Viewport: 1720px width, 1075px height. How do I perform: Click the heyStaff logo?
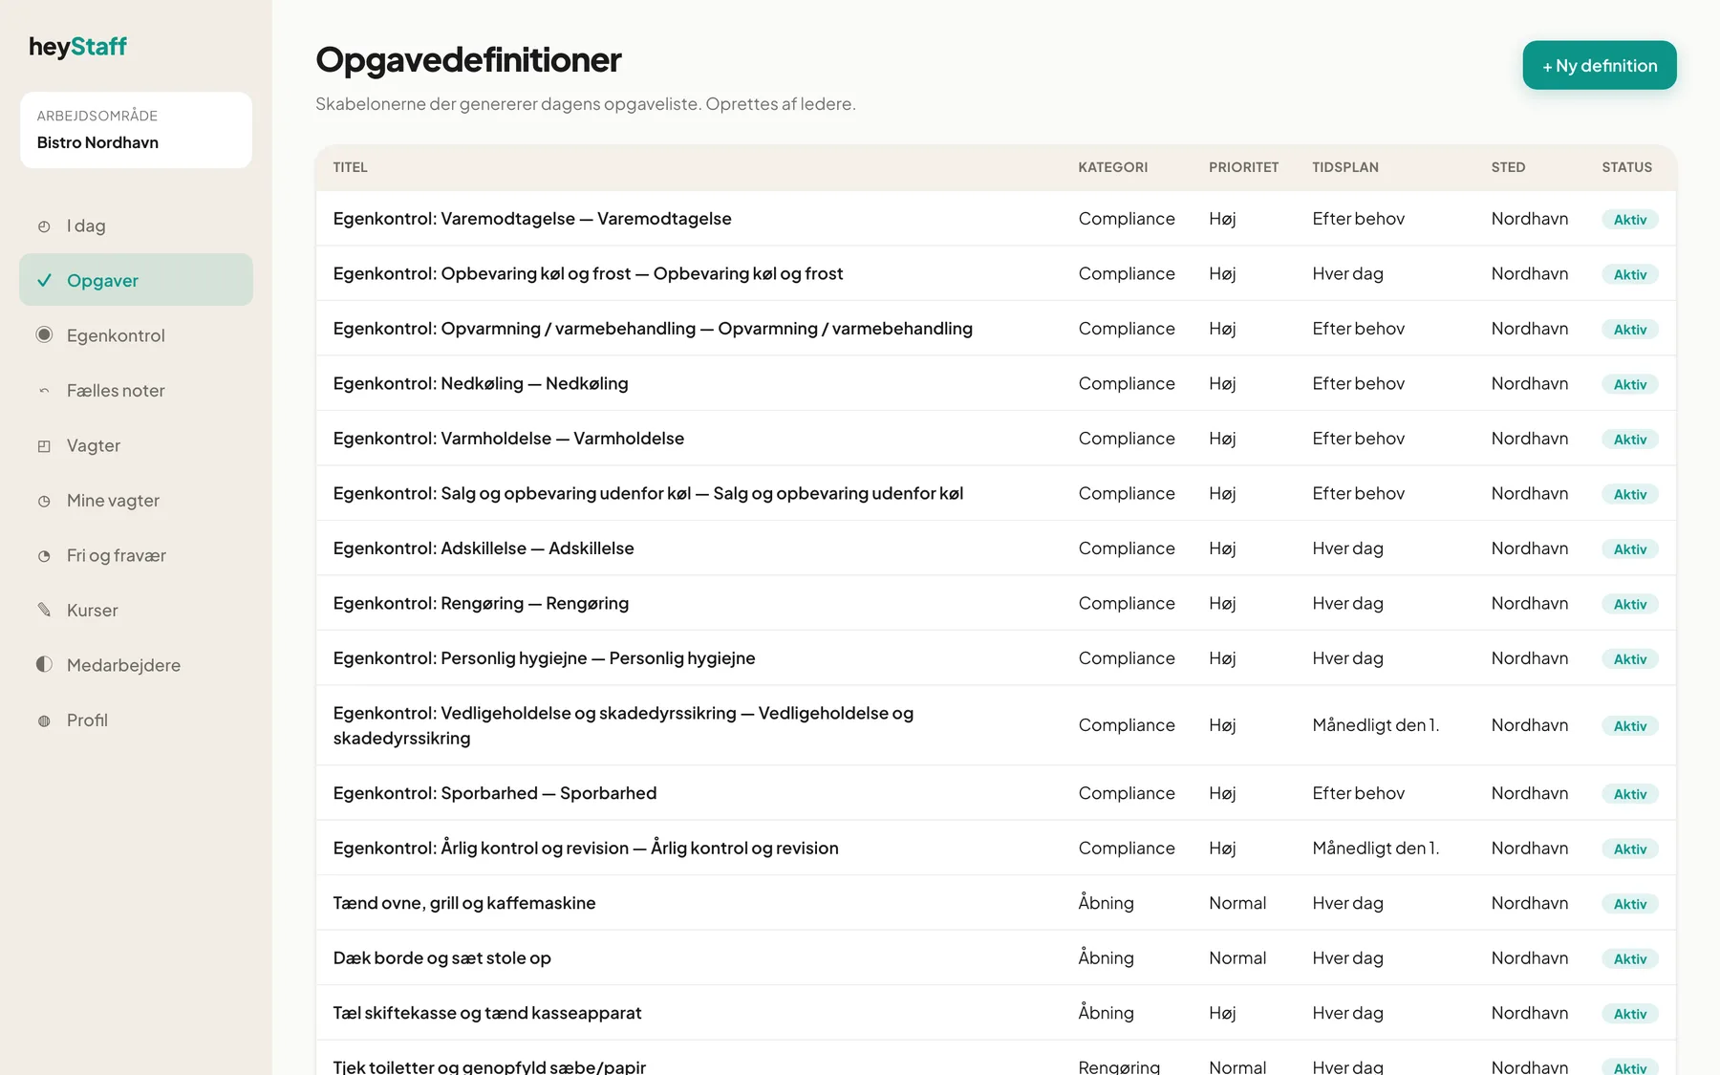(x=77, y=47)
